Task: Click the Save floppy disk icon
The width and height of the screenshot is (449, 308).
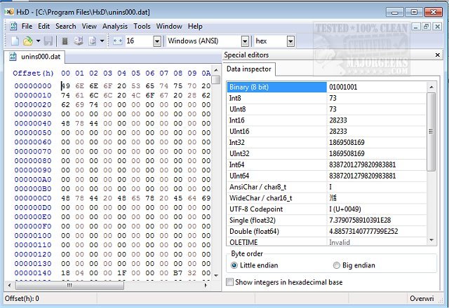Action: 48,41
